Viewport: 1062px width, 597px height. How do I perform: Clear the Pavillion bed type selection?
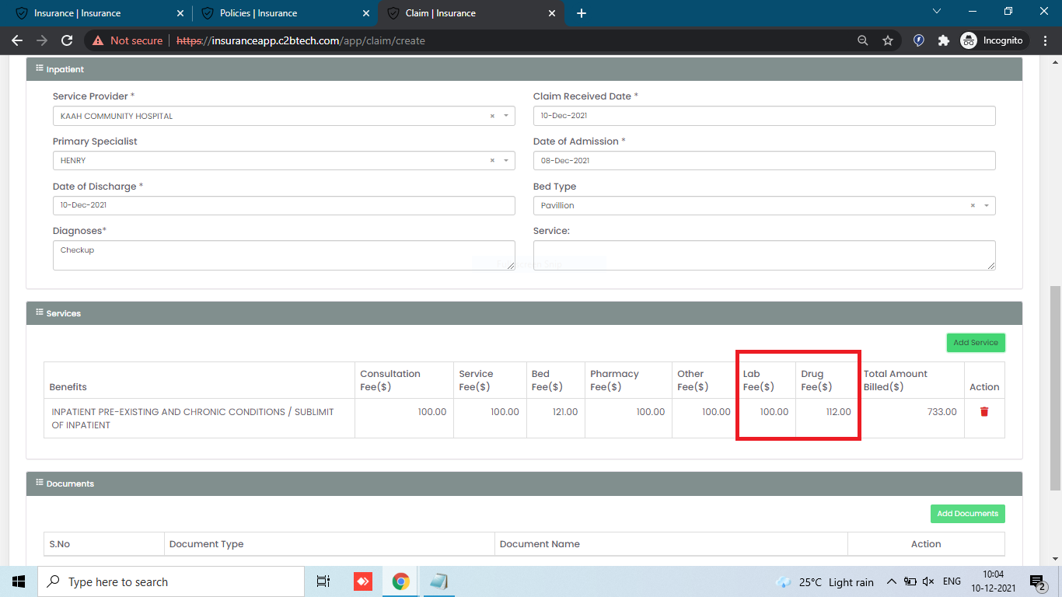(973, 206)
